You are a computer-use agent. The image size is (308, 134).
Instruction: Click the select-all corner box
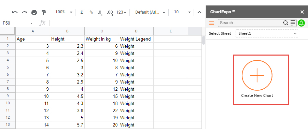tap(8, 31)
